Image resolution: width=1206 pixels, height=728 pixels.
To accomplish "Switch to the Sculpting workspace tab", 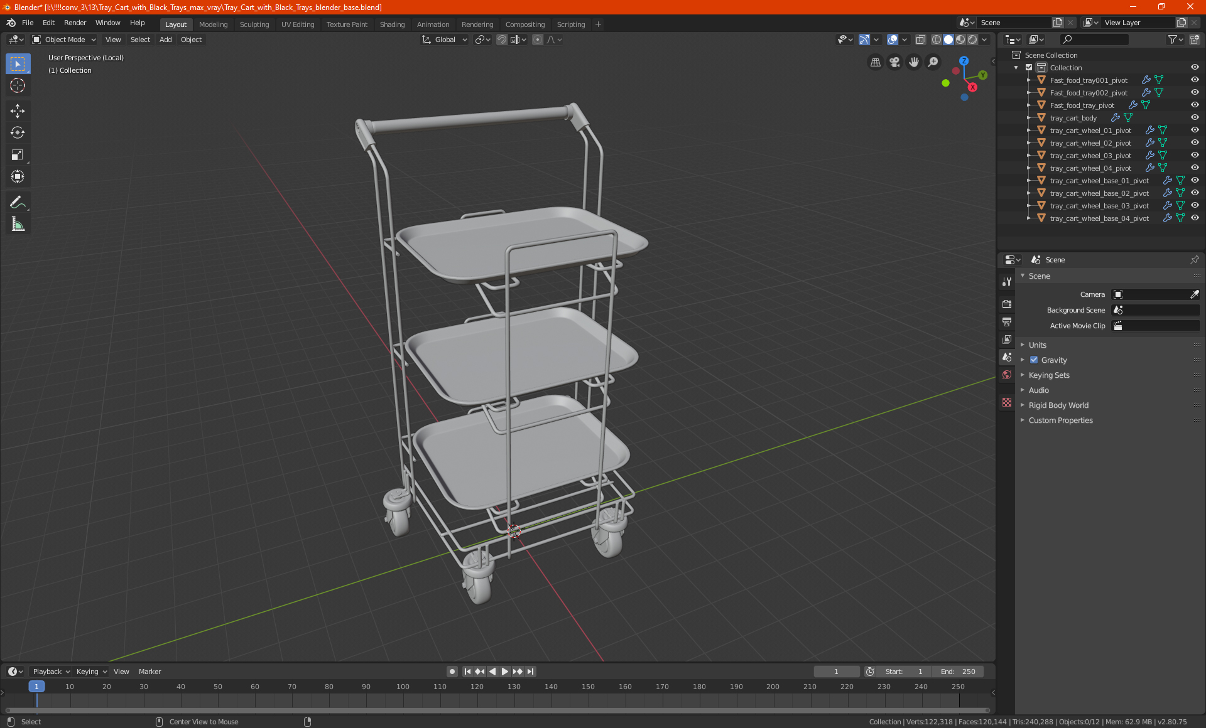I will pyautogui.click(x=254, y=24).
